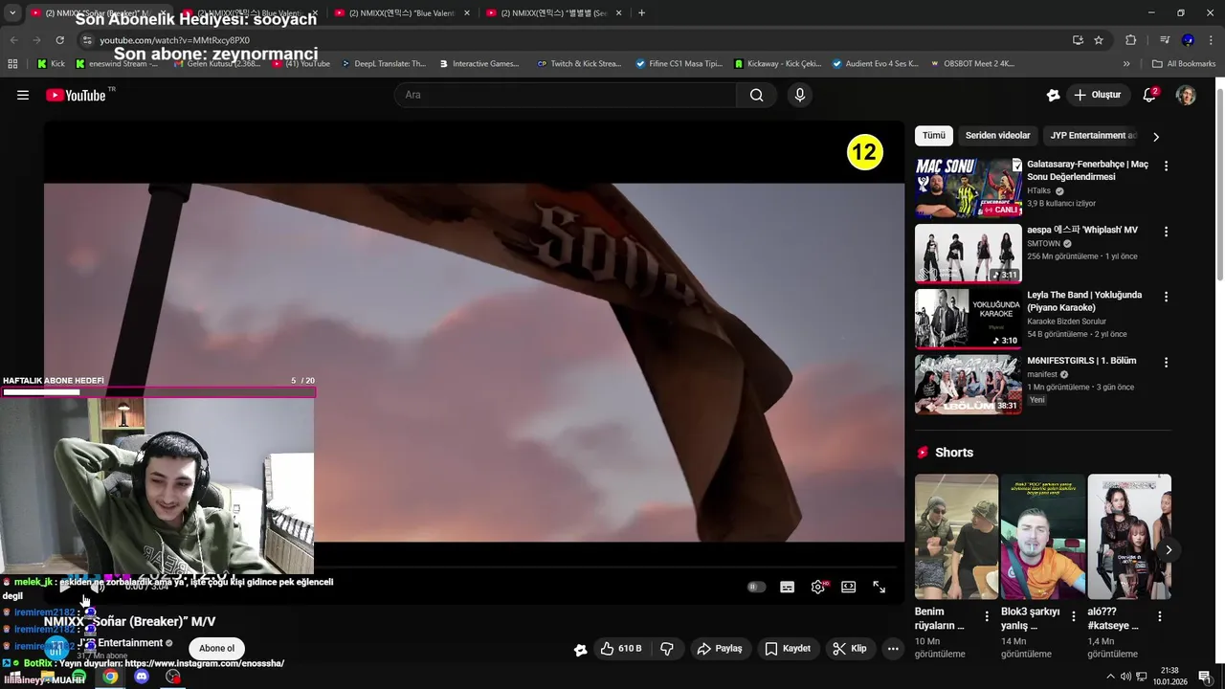The height and width of the screenshot is (689, 1225).
Task: Click the Oluştur create button
Action: click(x=1097, y=95)
